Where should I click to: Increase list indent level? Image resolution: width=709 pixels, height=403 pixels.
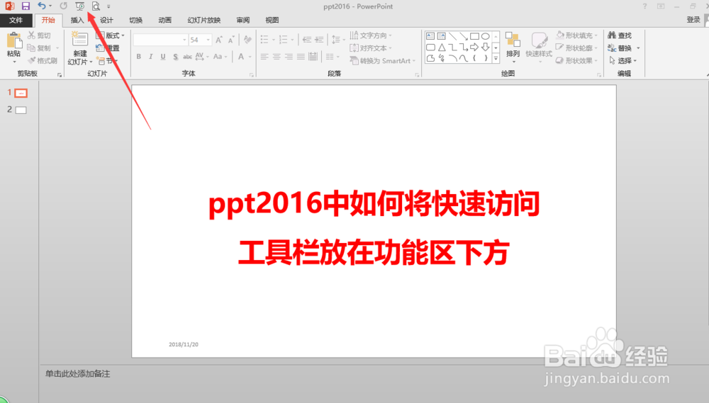click(x=319, y=40)
